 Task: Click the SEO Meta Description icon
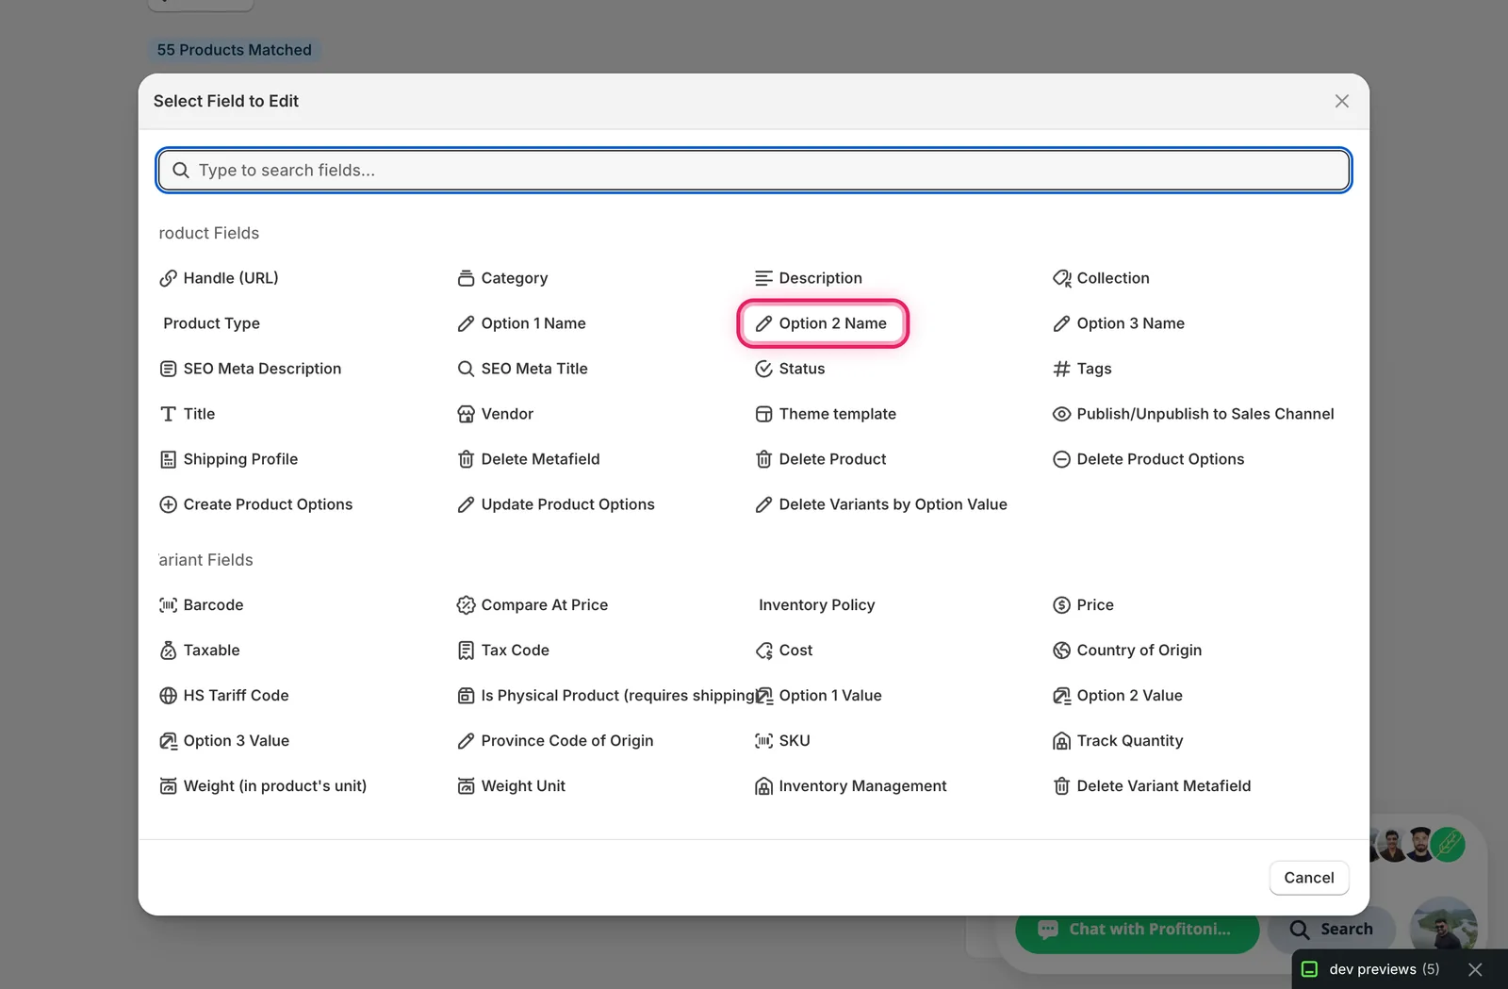(168, 369)
